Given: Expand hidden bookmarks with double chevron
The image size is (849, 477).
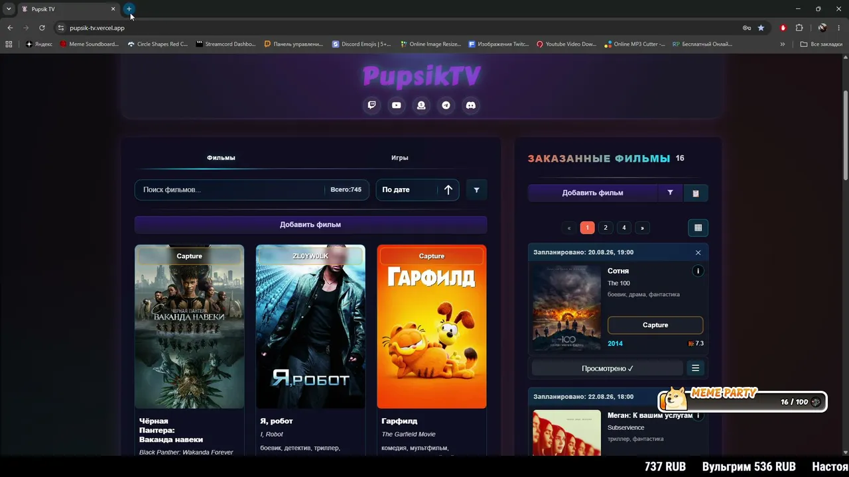Looking at the screenshot, I should (783, 44).
